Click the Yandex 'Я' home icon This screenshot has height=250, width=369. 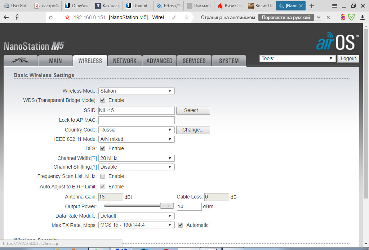(17, 17)
